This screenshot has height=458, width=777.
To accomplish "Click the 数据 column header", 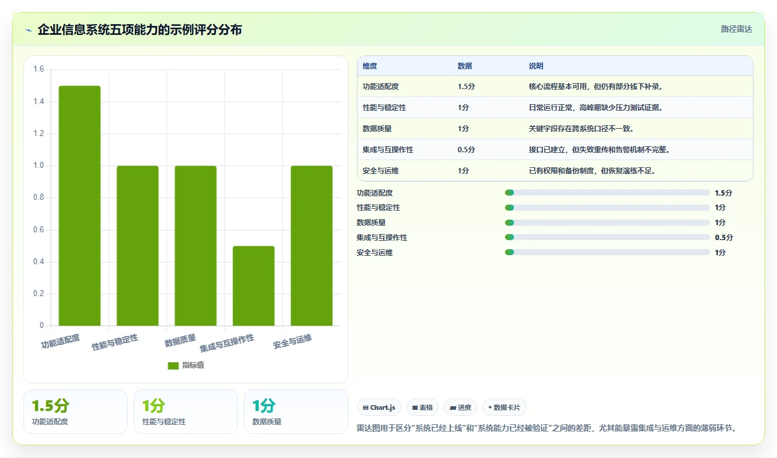I will 465,66.
